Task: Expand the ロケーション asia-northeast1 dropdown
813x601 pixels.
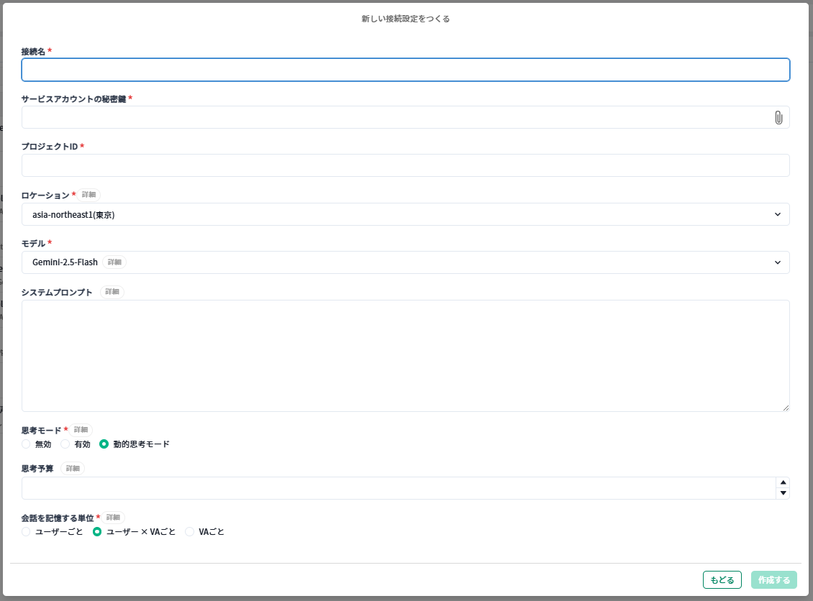Action: coord(777,214)
